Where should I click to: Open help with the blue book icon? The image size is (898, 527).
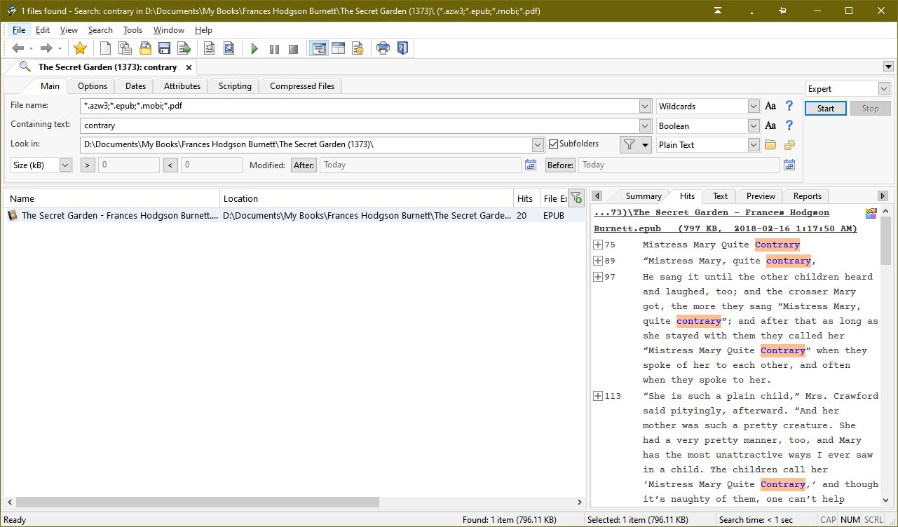click(x=402, y=48)
